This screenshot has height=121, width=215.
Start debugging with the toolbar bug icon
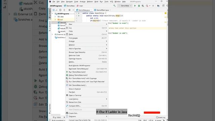[x=139, y=6]
